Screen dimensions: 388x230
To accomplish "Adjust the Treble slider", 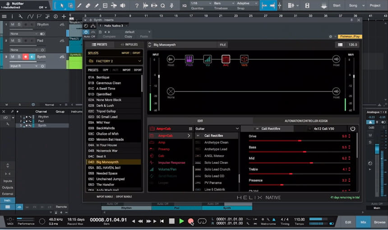I will (x=300, y=174).
